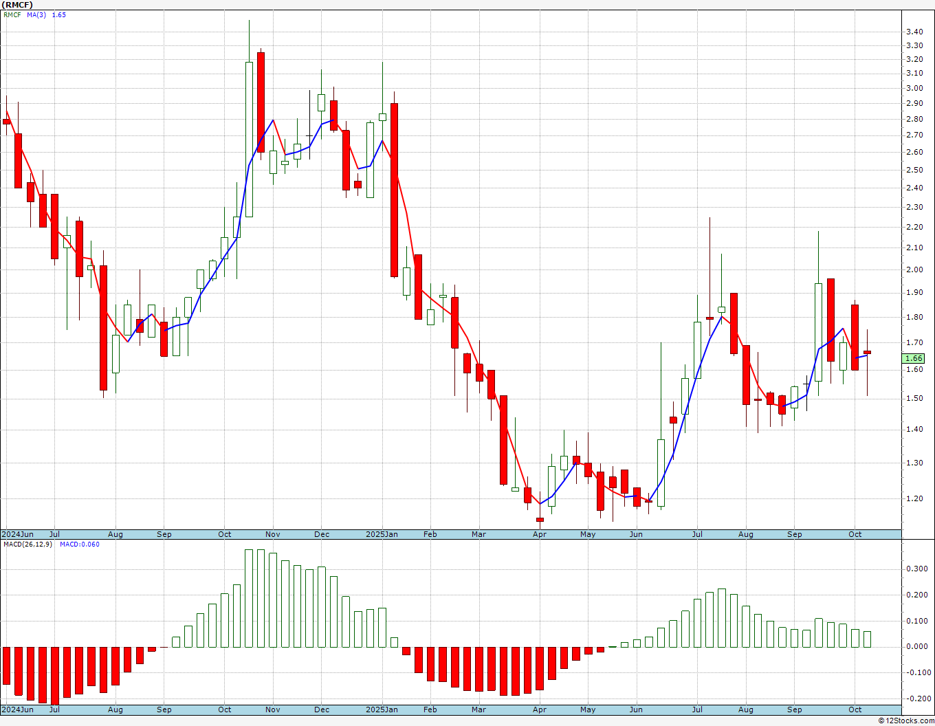Click the 3.40 price axis label

(x=914, y=32)
